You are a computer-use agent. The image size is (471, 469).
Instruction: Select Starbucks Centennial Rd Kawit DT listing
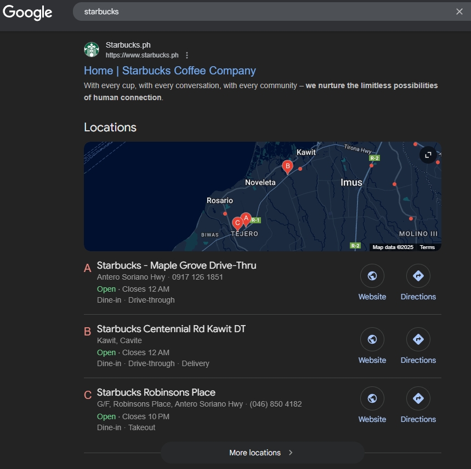point(171,329)
